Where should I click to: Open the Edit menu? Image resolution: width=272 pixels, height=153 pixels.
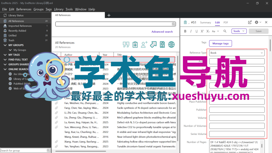pos(12,9)
